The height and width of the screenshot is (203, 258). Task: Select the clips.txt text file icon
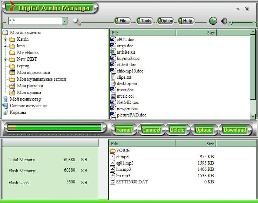pos(113,77)
